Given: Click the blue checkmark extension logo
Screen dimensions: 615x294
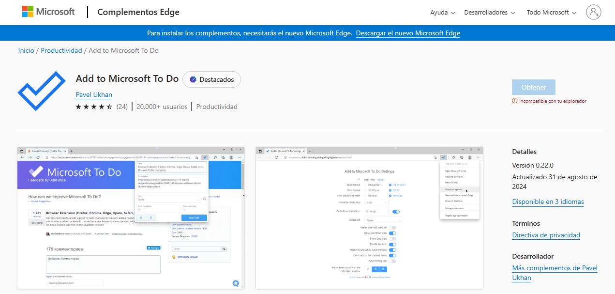Looking at the screenshot, I should (x=42, y=92).
